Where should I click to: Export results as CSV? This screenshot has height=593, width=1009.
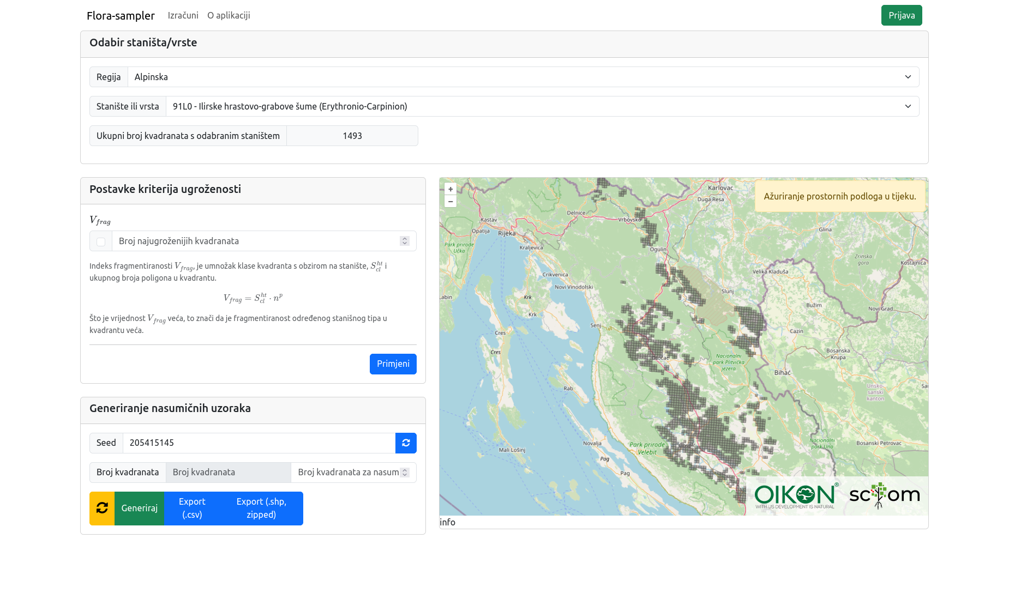[x=192, y=508]
